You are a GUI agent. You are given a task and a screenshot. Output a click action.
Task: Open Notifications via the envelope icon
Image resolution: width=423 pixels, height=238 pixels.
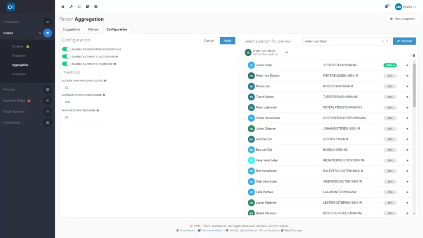click(x=48, y=122)
